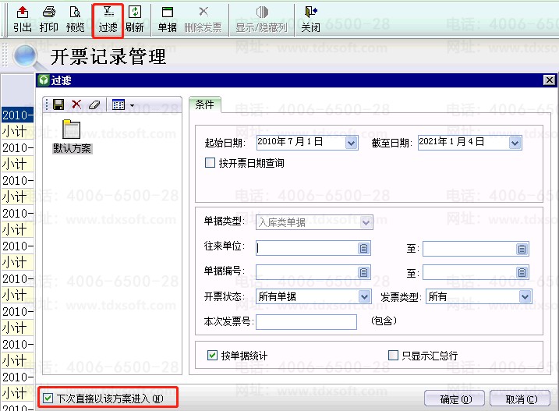559x411 pixels.
Task: Open 预览 print preview
Action: tap(75, 19)
